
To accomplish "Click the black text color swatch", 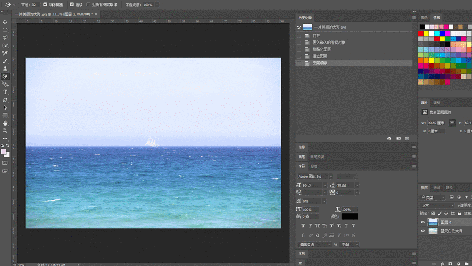I will pyautogui.click(x=350, y=217).
